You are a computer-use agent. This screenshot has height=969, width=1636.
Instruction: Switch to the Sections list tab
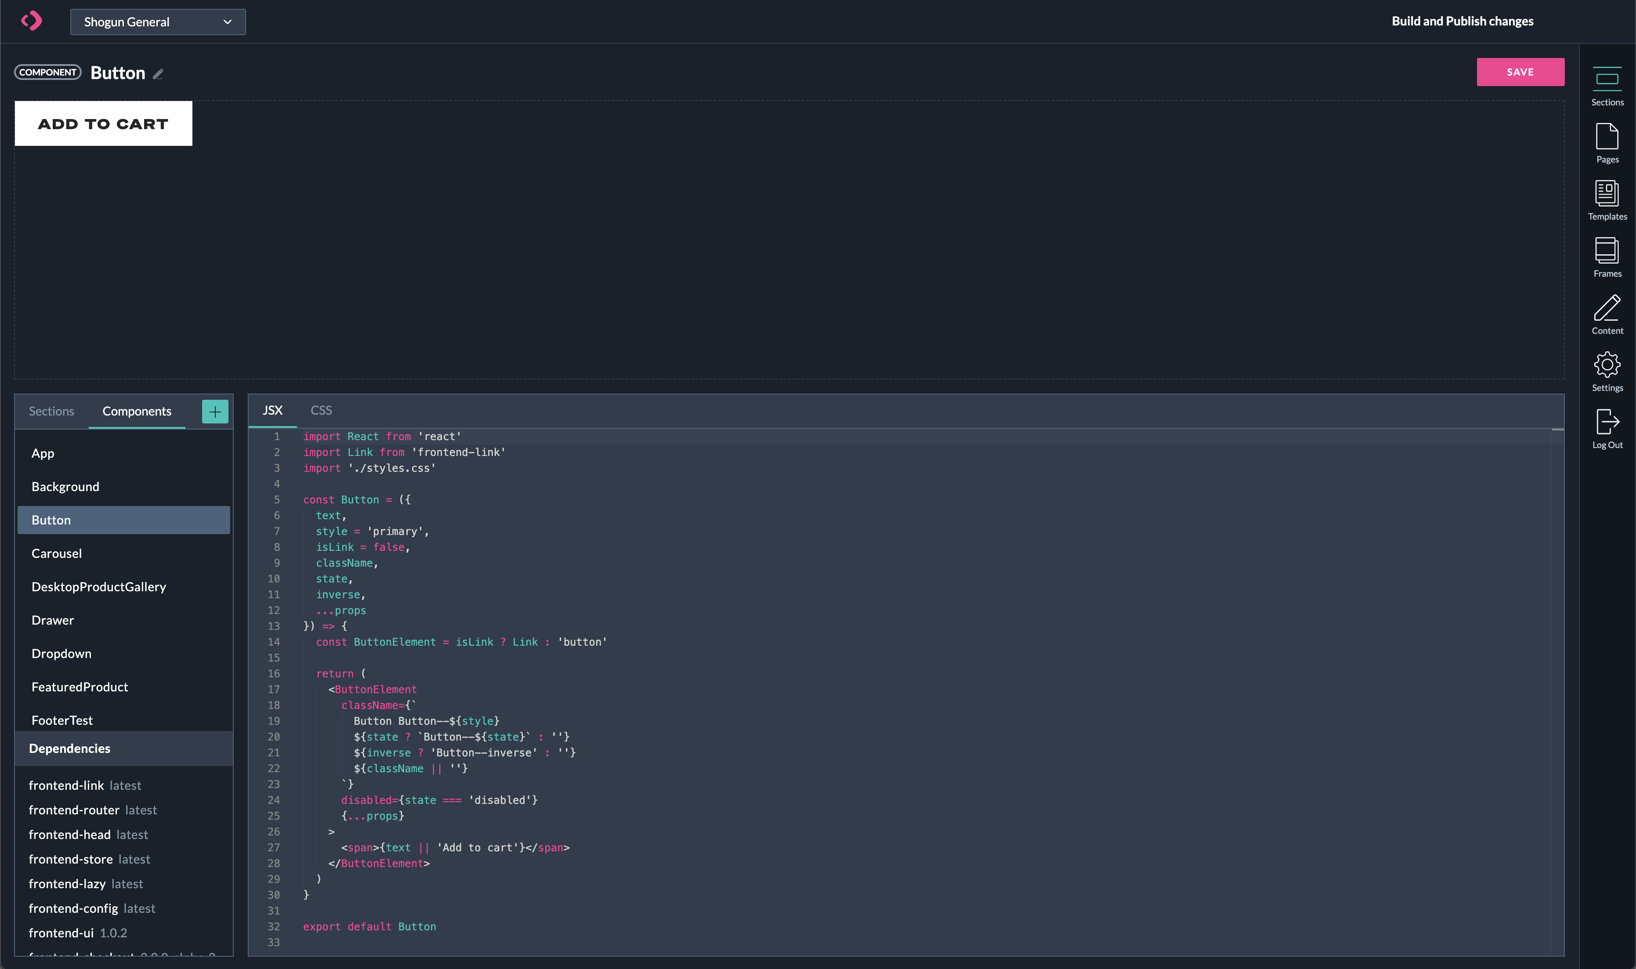pos(51,412)
